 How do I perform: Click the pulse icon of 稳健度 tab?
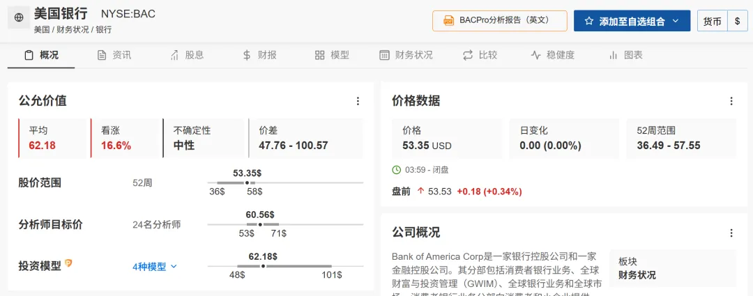coord(536,55)
